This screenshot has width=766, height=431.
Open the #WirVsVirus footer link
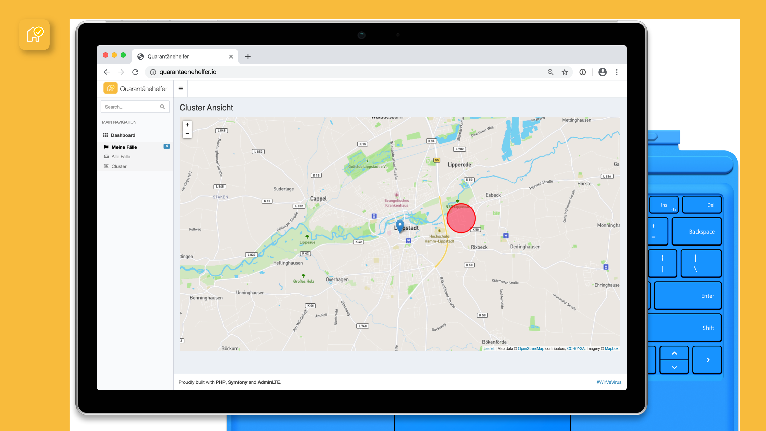609,382
